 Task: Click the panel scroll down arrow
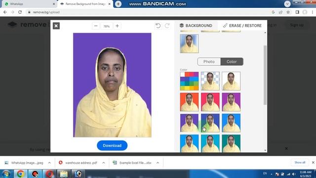pos(265,150)
